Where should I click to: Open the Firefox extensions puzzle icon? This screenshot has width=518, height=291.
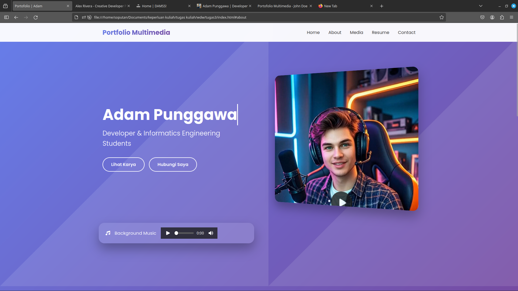pyautogui.click(x=502, y=17)
